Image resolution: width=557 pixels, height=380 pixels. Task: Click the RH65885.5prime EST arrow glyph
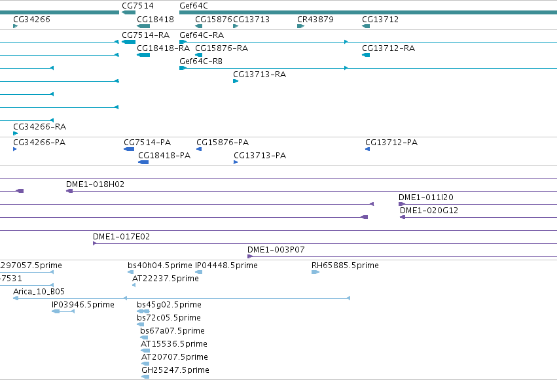tap(315, 272)
